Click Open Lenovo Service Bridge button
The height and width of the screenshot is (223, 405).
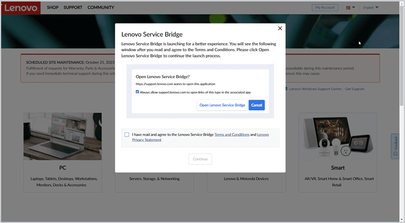(x=222, y=105)
